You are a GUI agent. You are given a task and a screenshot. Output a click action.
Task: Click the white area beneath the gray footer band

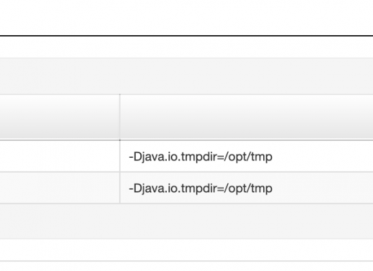coord(186,249)
